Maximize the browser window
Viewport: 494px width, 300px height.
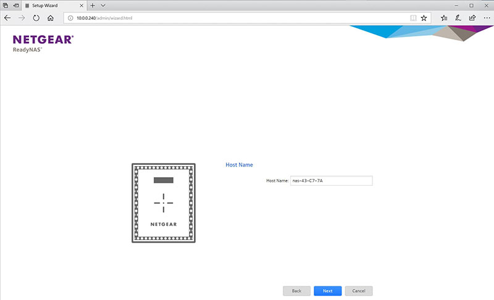[x=471, y=6]
